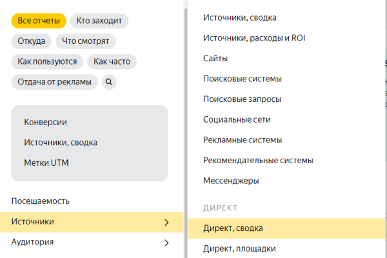Open 'Метки UTM' quick report
The height and width of the screenshot is (258, 387).
tap(46, 163)
